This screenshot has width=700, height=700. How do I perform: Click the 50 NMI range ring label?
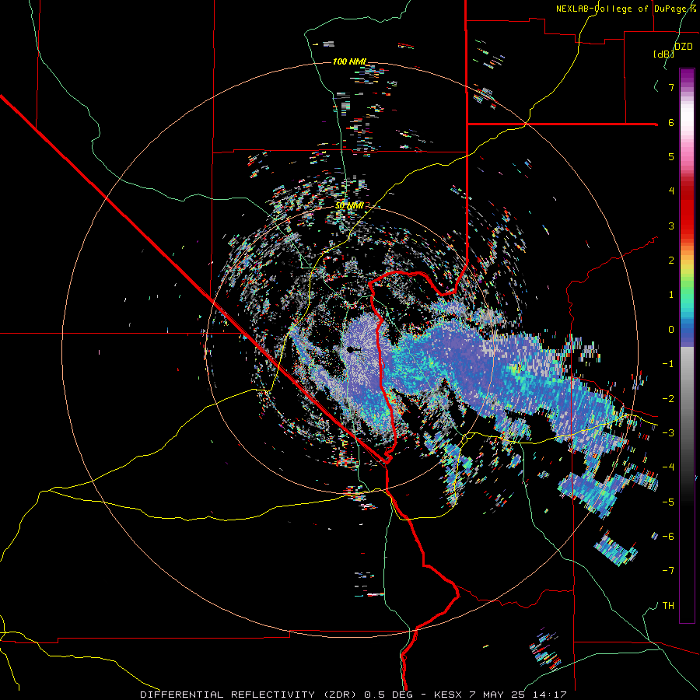point(349,205)
